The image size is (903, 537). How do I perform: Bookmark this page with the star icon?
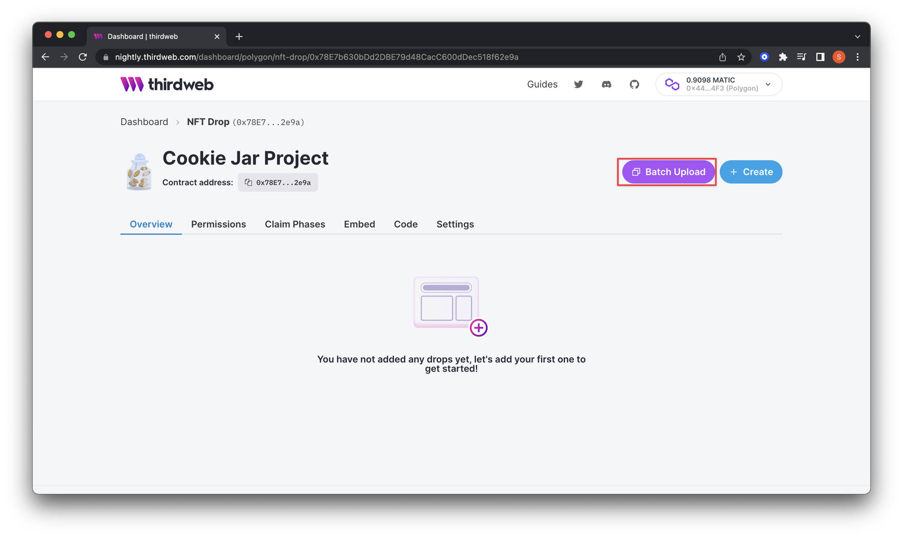741,57
